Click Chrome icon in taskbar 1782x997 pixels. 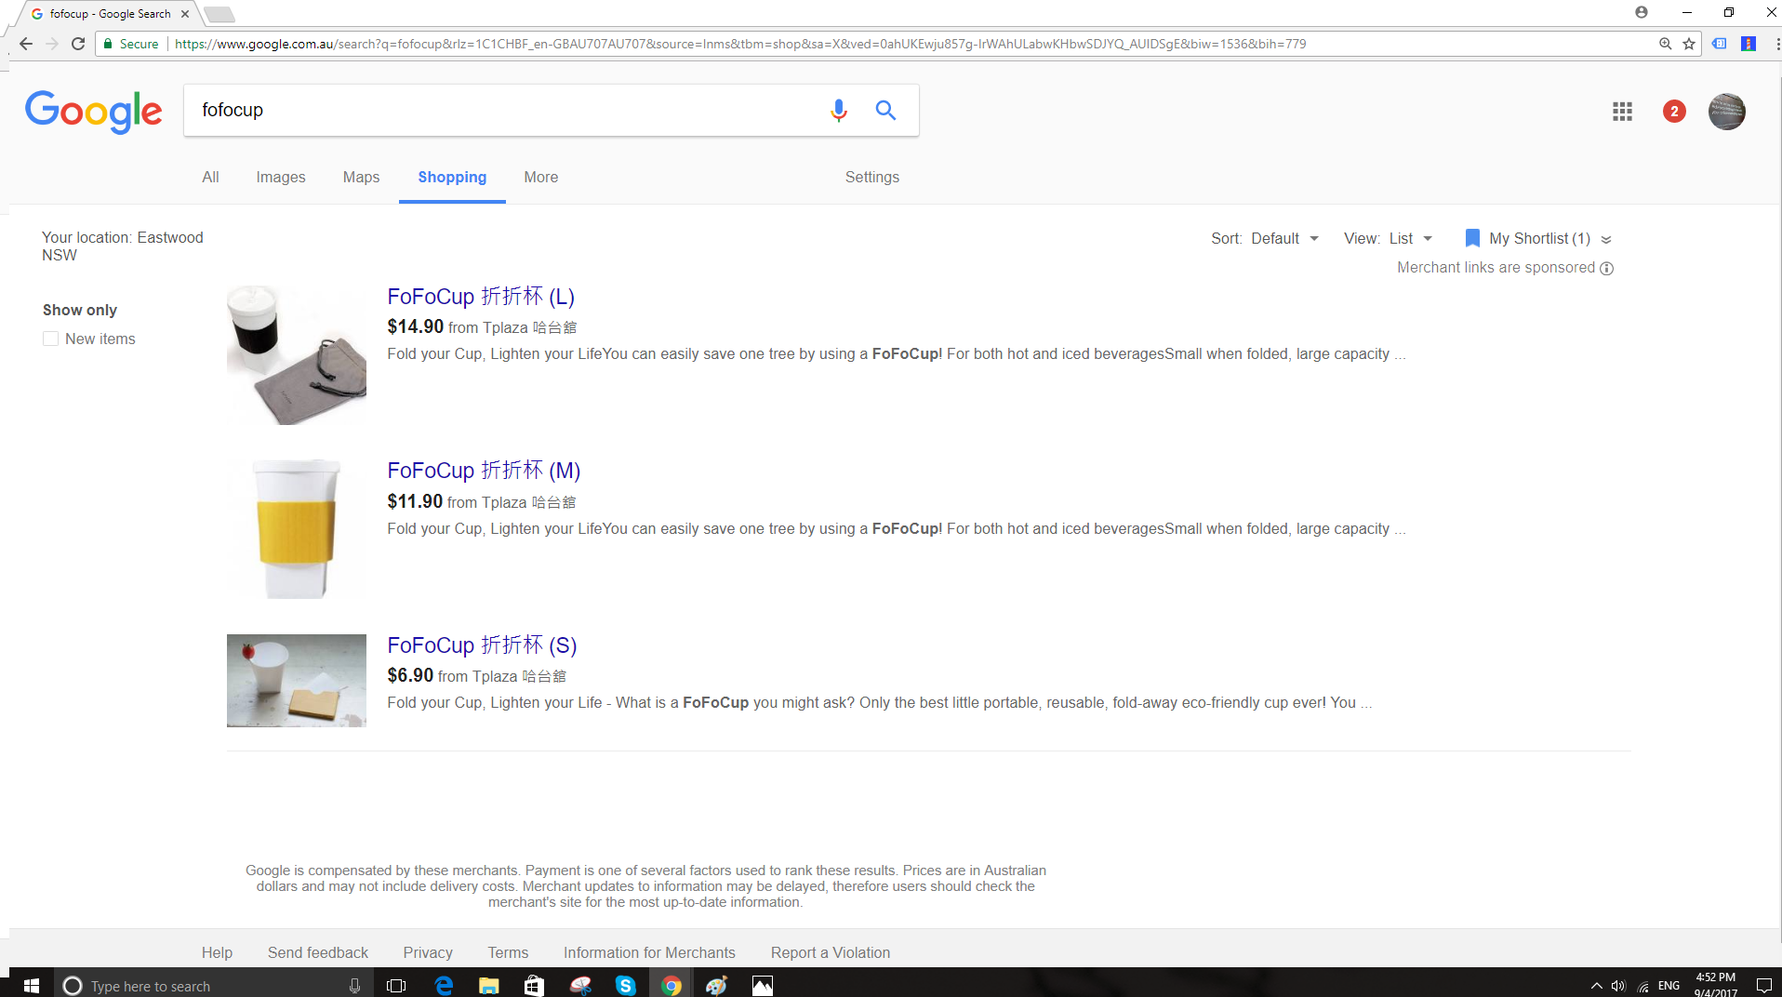[x=672, y=985]
